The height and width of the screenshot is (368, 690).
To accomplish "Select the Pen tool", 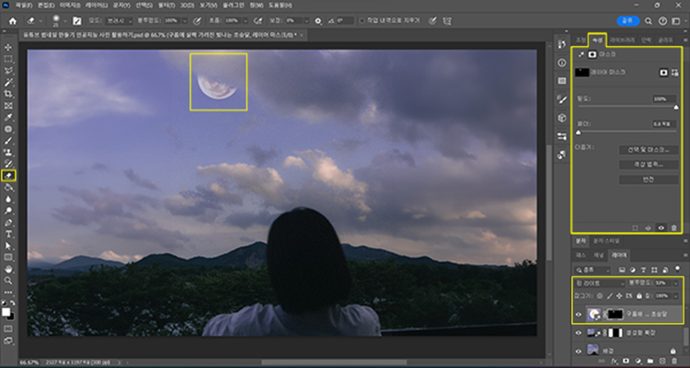I will tap(8, 223).
